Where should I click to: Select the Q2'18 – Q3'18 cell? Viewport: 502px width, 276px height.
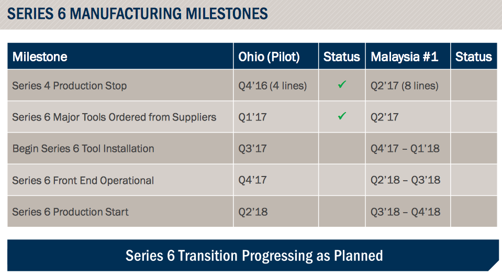point(406,180)
